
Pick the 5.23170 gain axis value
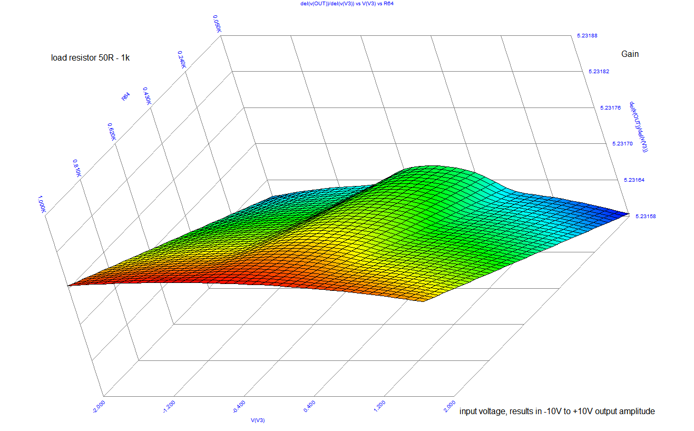tap(622, 143)
